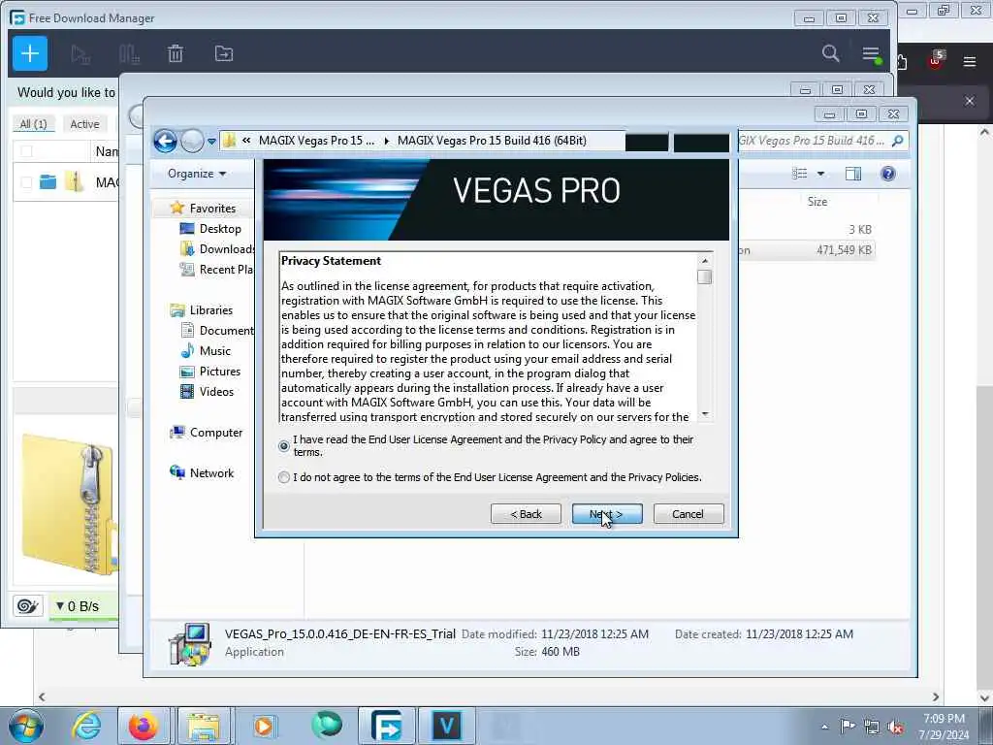
Task: Open the Windows Start button
Action: coord(26,726)
